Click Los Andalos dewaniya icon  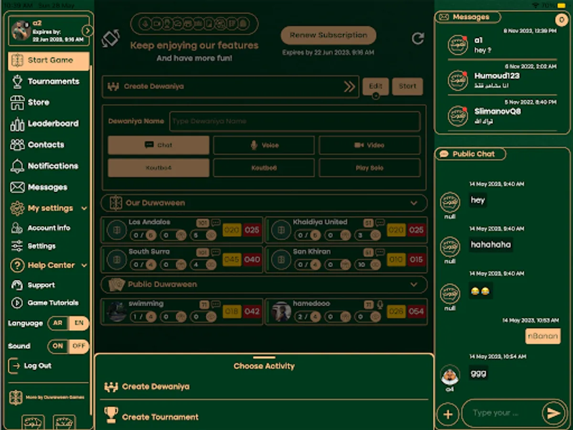pyautogui.click(x=117, y=230)
